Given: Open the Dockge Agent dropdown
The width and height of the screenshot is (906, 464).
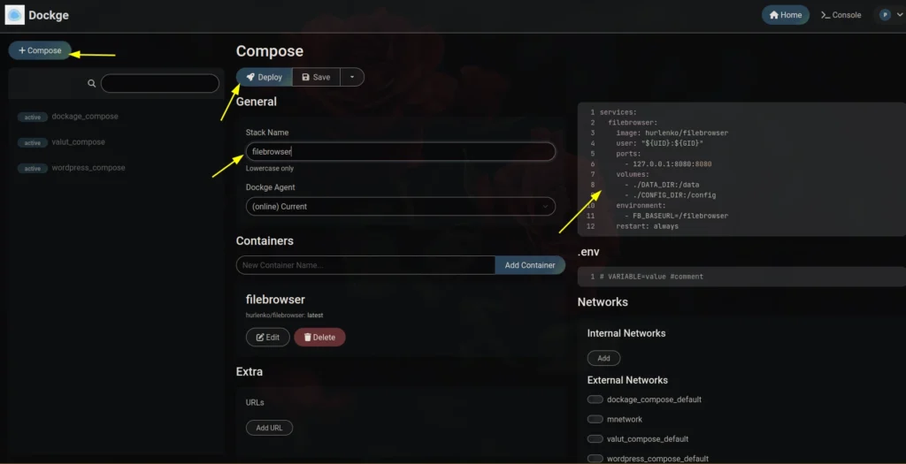Looking at the screenshot, I should (x=401, y=207).
